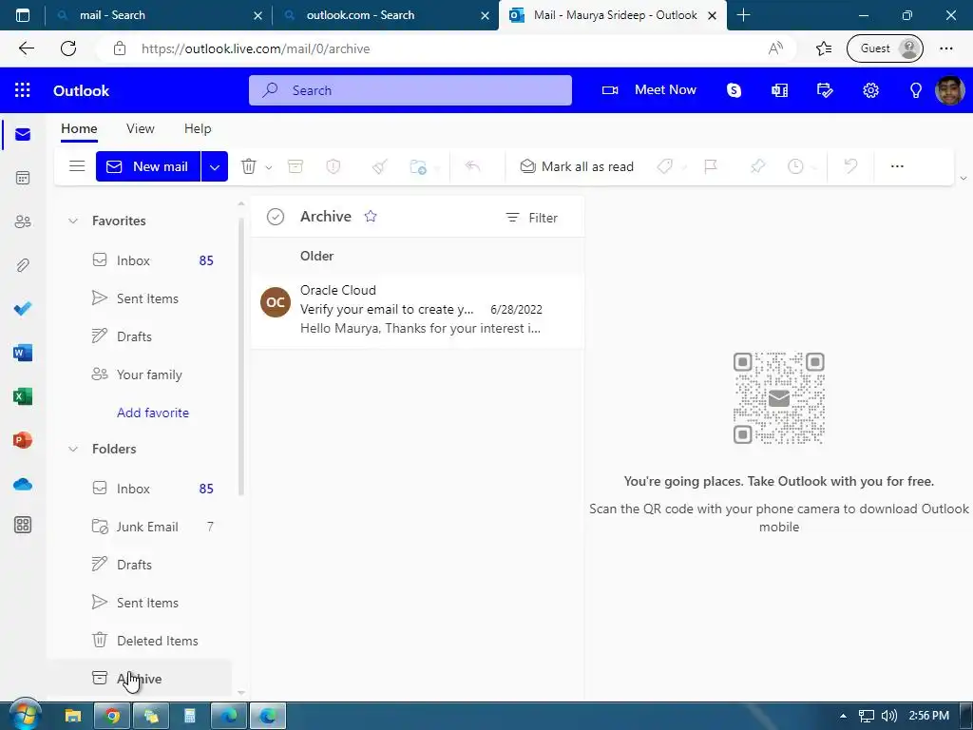Collapse the Folders section
The height and width of the screenshot is (730, 973).
72,449
